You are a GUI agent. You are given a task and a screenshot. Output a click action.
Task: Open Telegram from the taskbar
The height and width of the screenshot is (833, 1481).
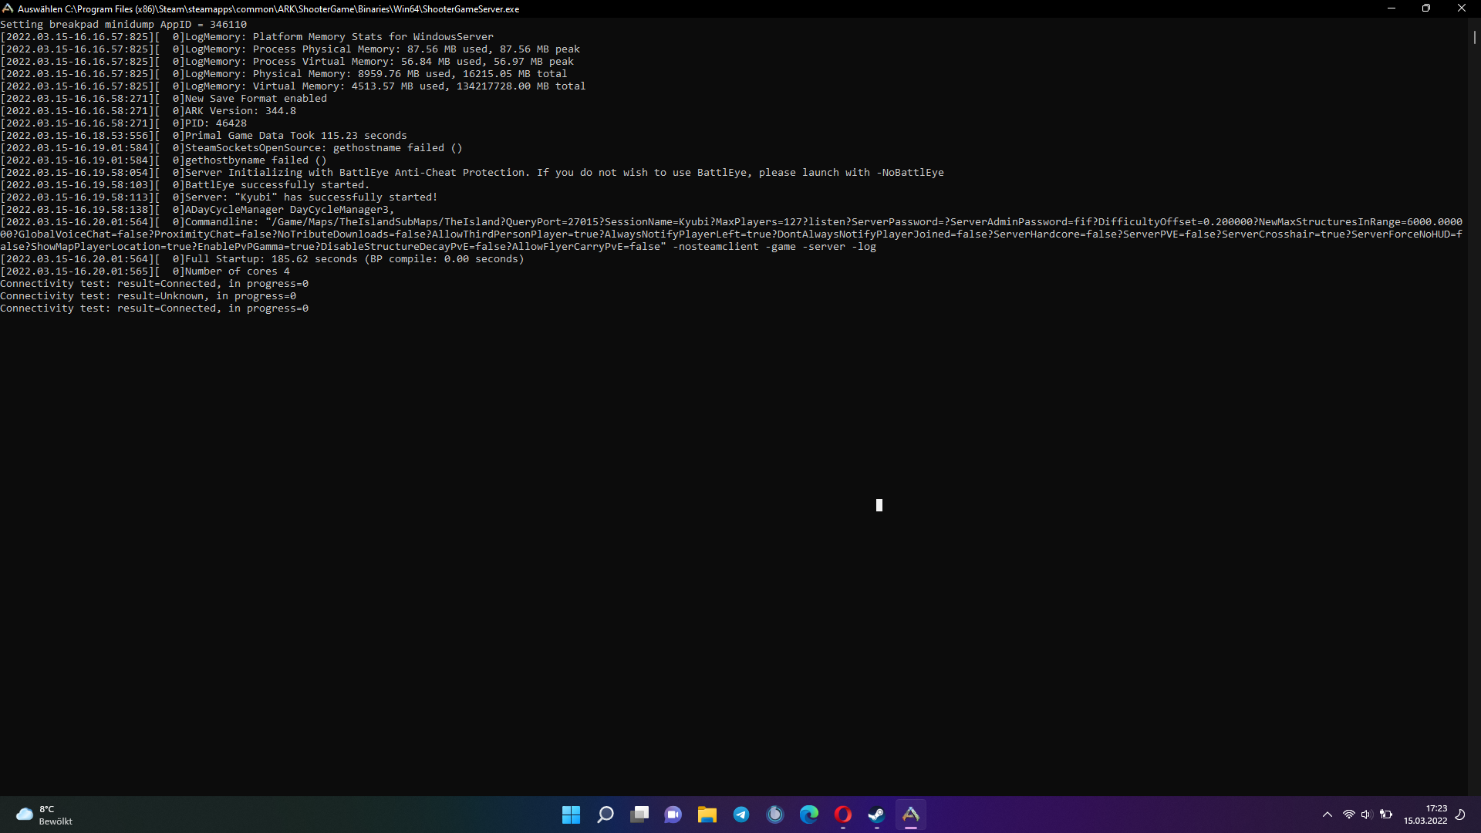(741, 814)
